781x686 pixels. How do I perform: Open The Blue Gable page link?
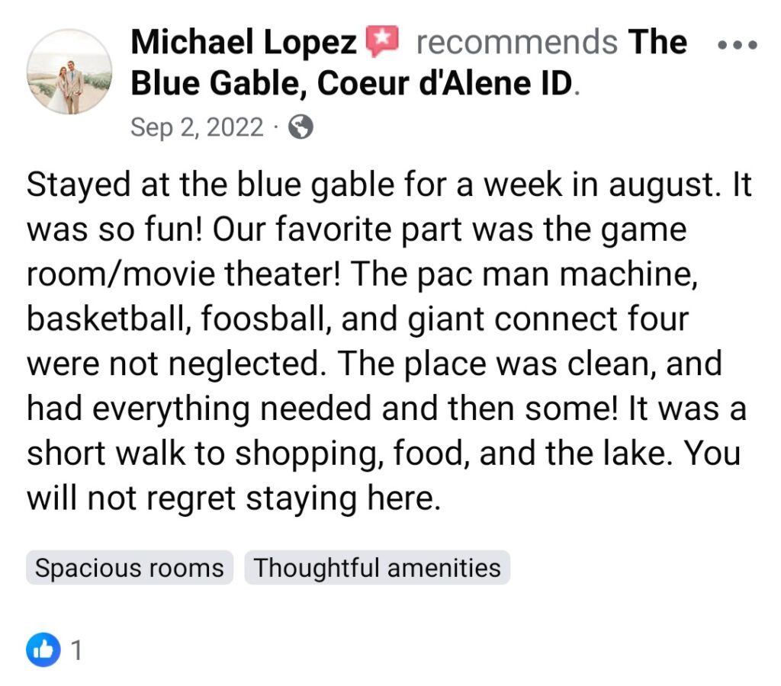221,84
